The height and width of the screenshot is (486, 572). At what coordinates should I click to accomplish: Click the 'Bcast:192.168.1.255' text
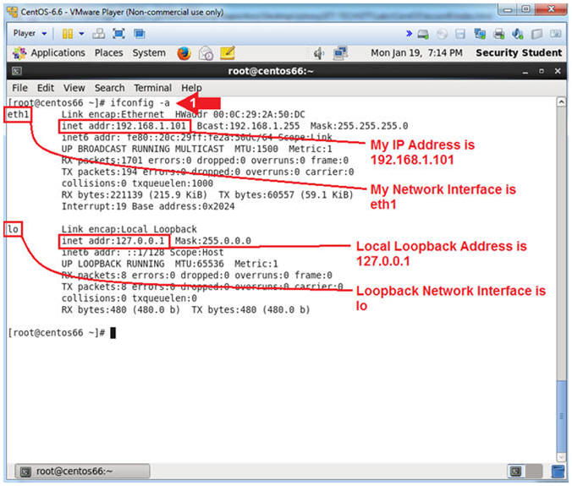248,126
